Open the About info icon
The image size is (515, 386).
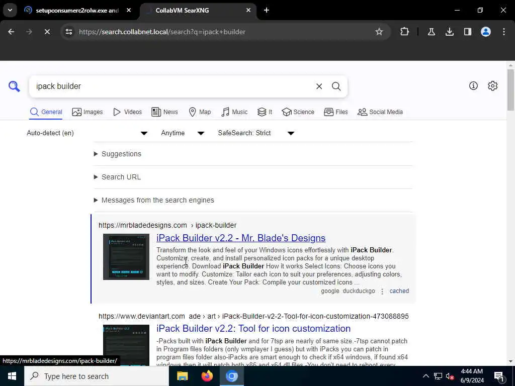pos(473,85)
